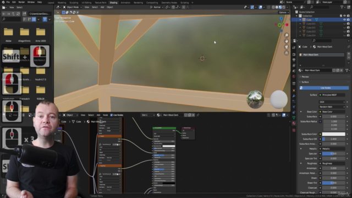352x198 pixels.
Task: Open the Edit menu
Action: coord(14,2)
